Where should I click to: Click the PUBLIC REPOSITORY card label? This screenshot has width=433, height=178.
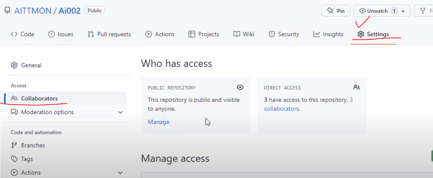point(172,88)
